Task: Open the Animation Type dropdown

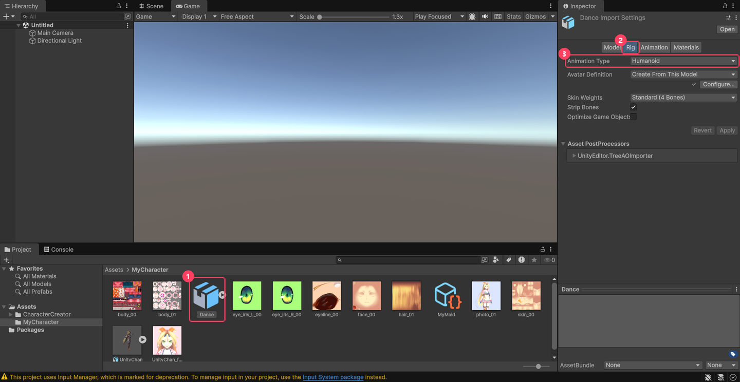Action: tap(683, 61)
